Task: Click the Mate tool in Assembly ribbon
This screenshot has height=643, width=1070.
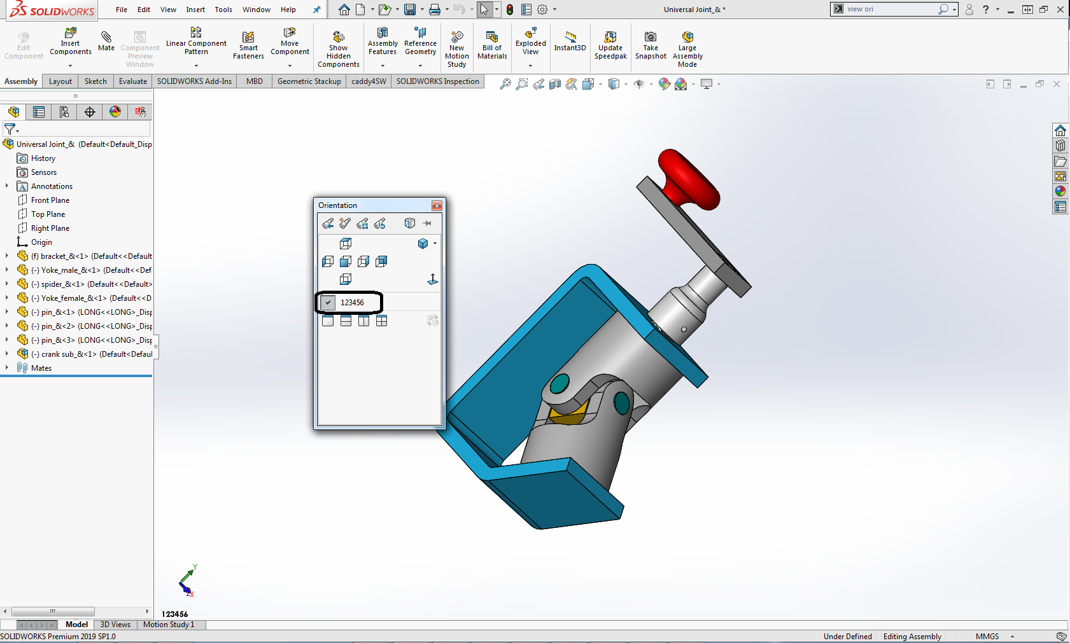Action: click(106, 41)
